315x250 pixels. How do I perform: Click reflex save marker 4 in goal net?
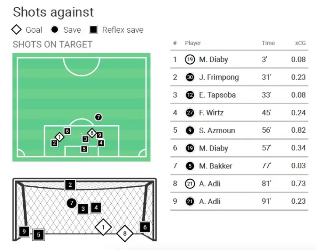[x=96, y=208]
